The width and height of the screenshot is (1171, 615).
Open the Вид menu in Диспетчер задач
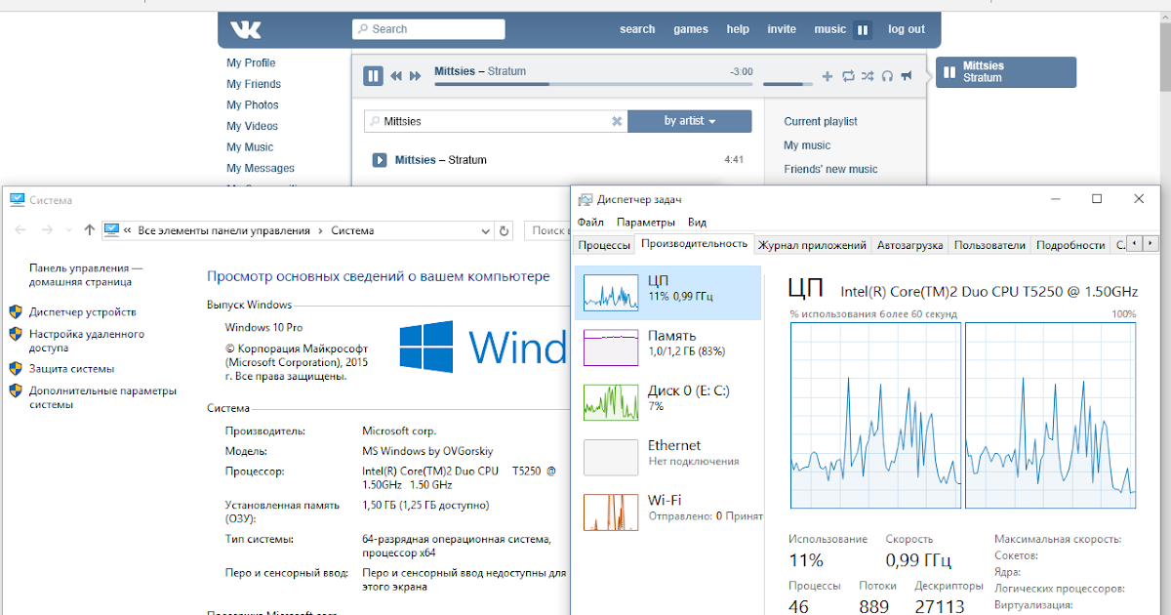[x=697, y=223]
